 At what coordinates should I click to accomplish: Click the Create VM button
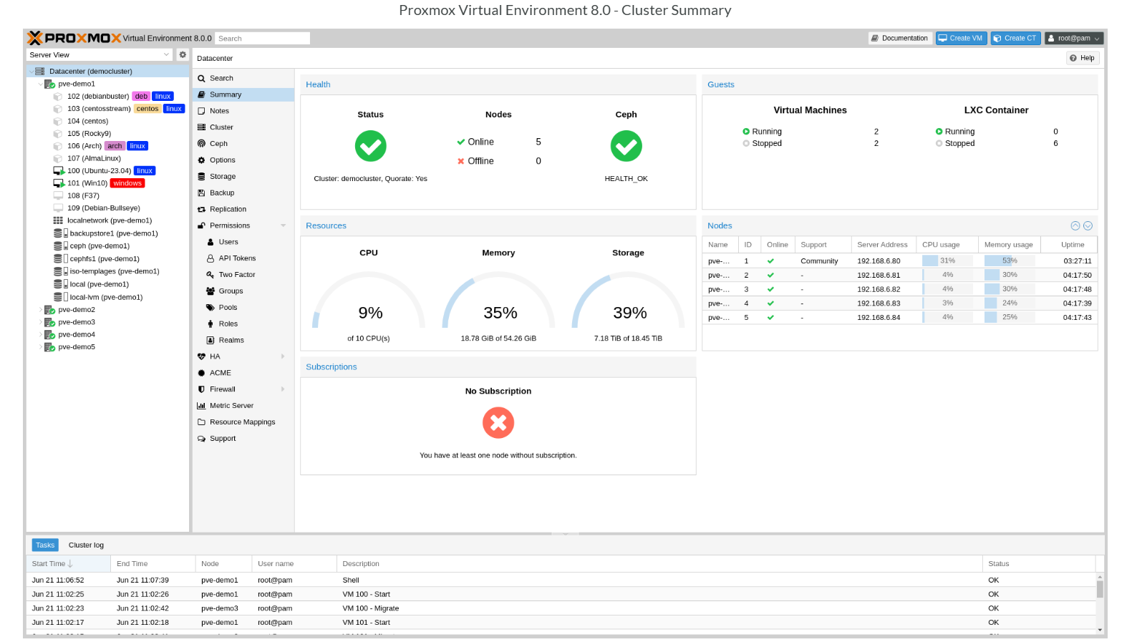(x=961, y=39)
